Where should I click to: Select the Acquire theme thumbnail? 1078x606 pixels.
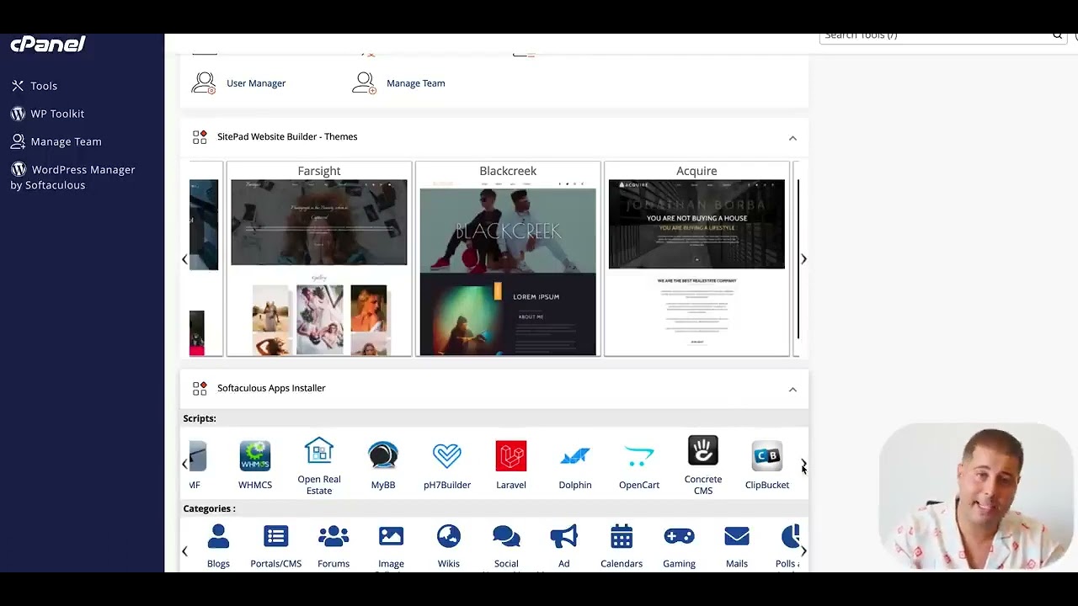tap(696, 259)
